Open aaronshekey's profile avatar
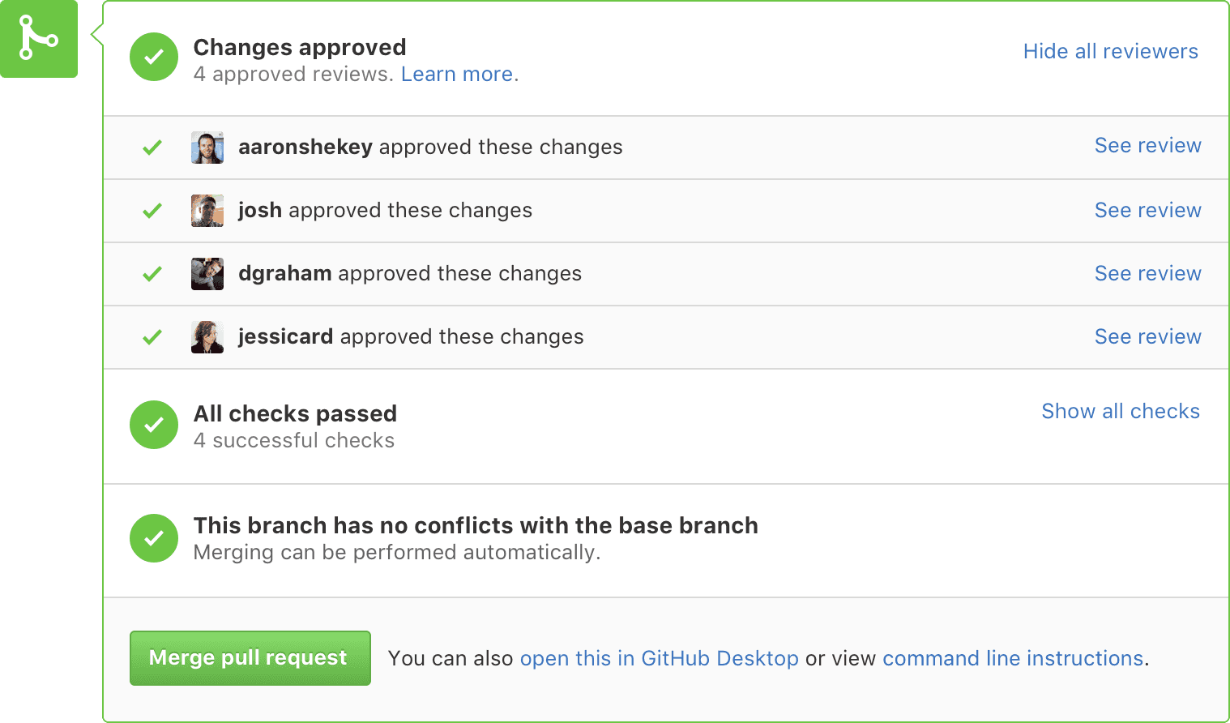Image resolution: width=1230 pixels, height=723 pixels. tap(207, 148)
